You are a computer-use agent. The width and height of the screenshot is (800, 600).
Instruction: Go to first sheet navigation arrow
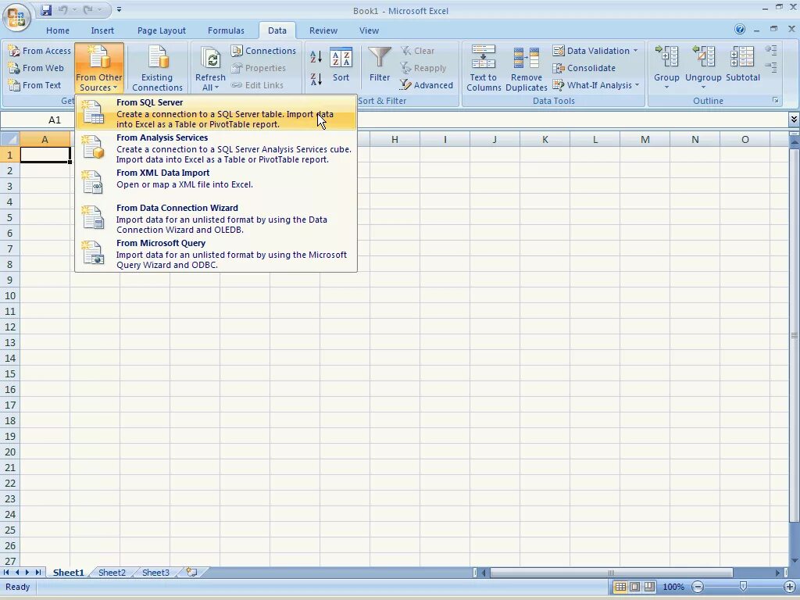pyautogui.click(x=6, y=573)
